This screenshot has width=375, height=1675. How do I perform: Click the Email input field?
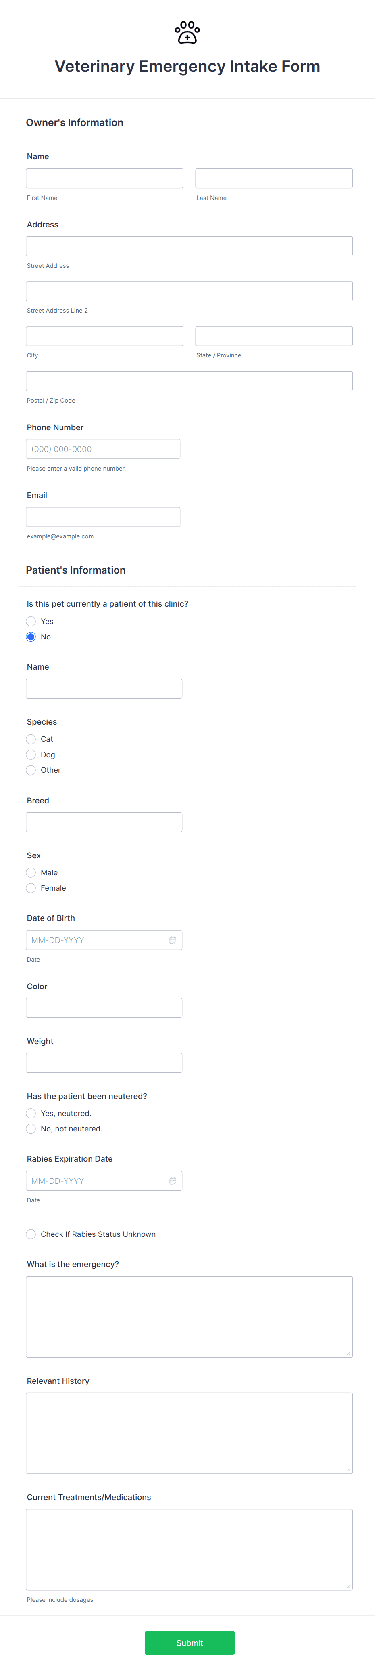102,516
